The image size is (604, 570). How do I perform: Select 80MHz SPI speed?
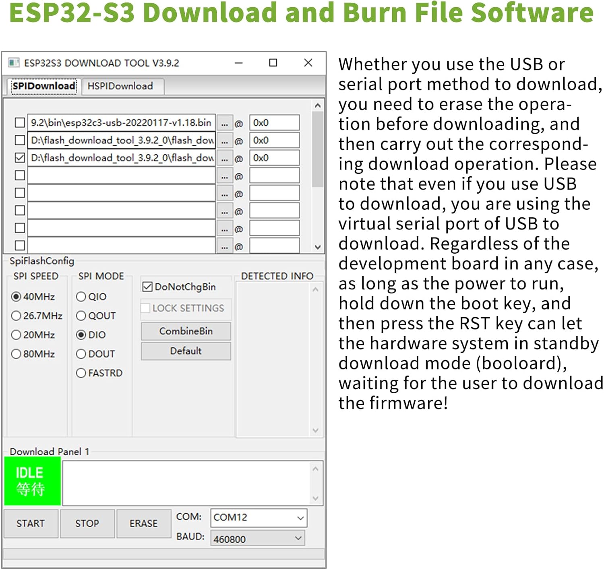point(16,354)
